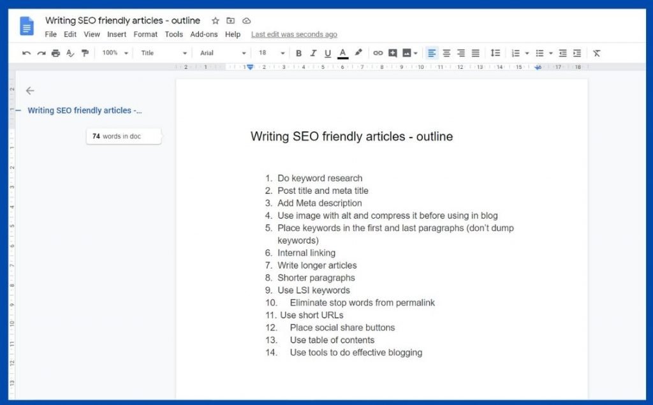Open the Tools menu
Viewport: 653px width, 405px height.
(x=173, y=34)
